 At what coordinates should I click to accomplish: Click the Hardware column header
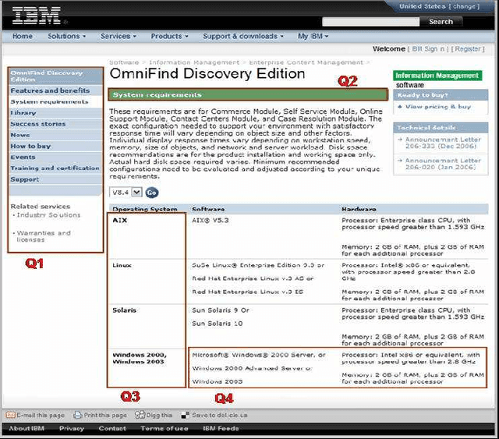click(359, 209)
